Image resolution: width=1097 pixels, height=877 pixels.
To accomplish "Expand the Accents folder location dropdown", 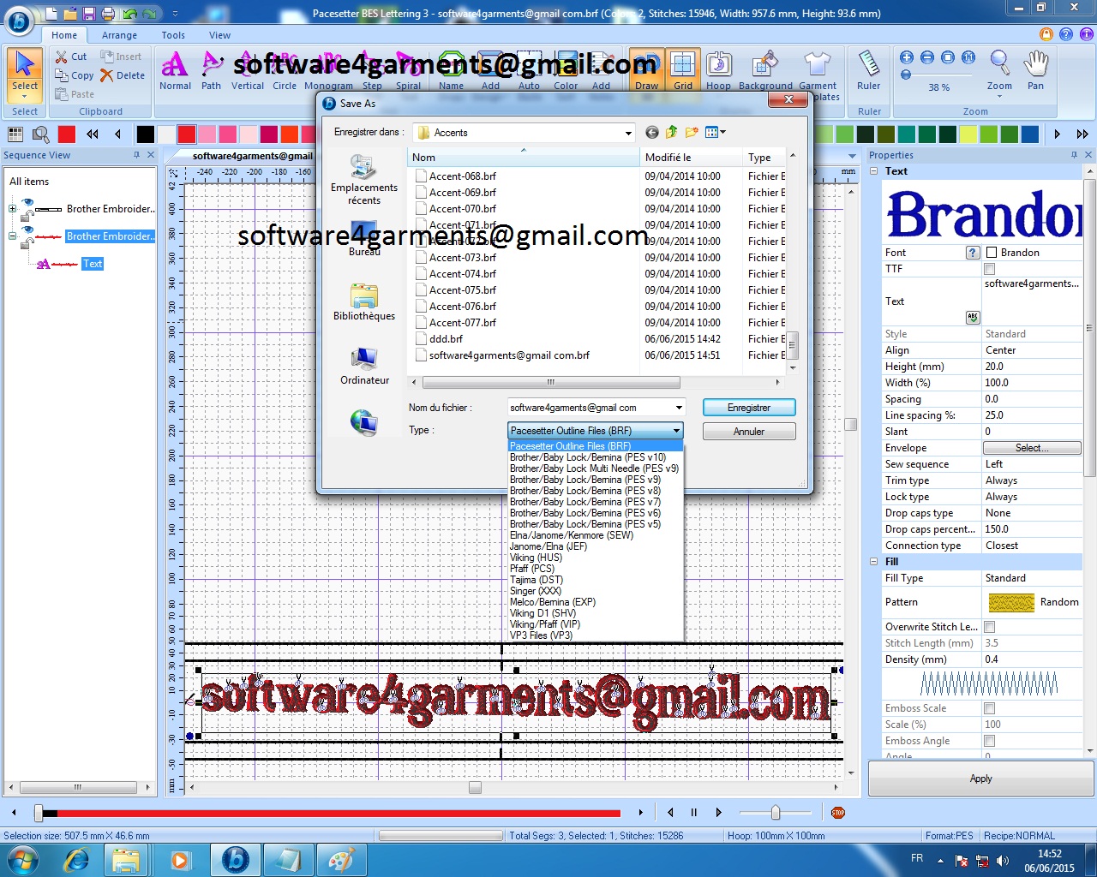I will point(628,132).
